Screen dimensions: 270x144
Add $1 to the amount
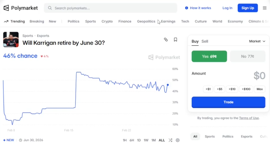coord(208,89)
